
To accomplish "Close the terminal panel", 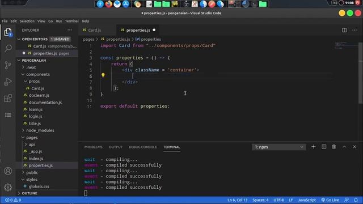I will coord(354,147).
